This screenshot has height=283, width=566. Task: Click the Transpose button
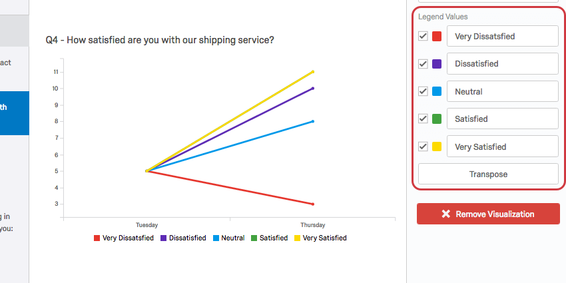488,174
